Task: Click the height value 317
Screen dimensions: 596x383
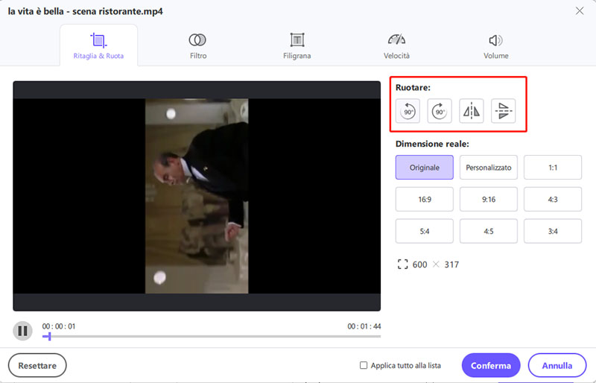Action: pos(451,265)
